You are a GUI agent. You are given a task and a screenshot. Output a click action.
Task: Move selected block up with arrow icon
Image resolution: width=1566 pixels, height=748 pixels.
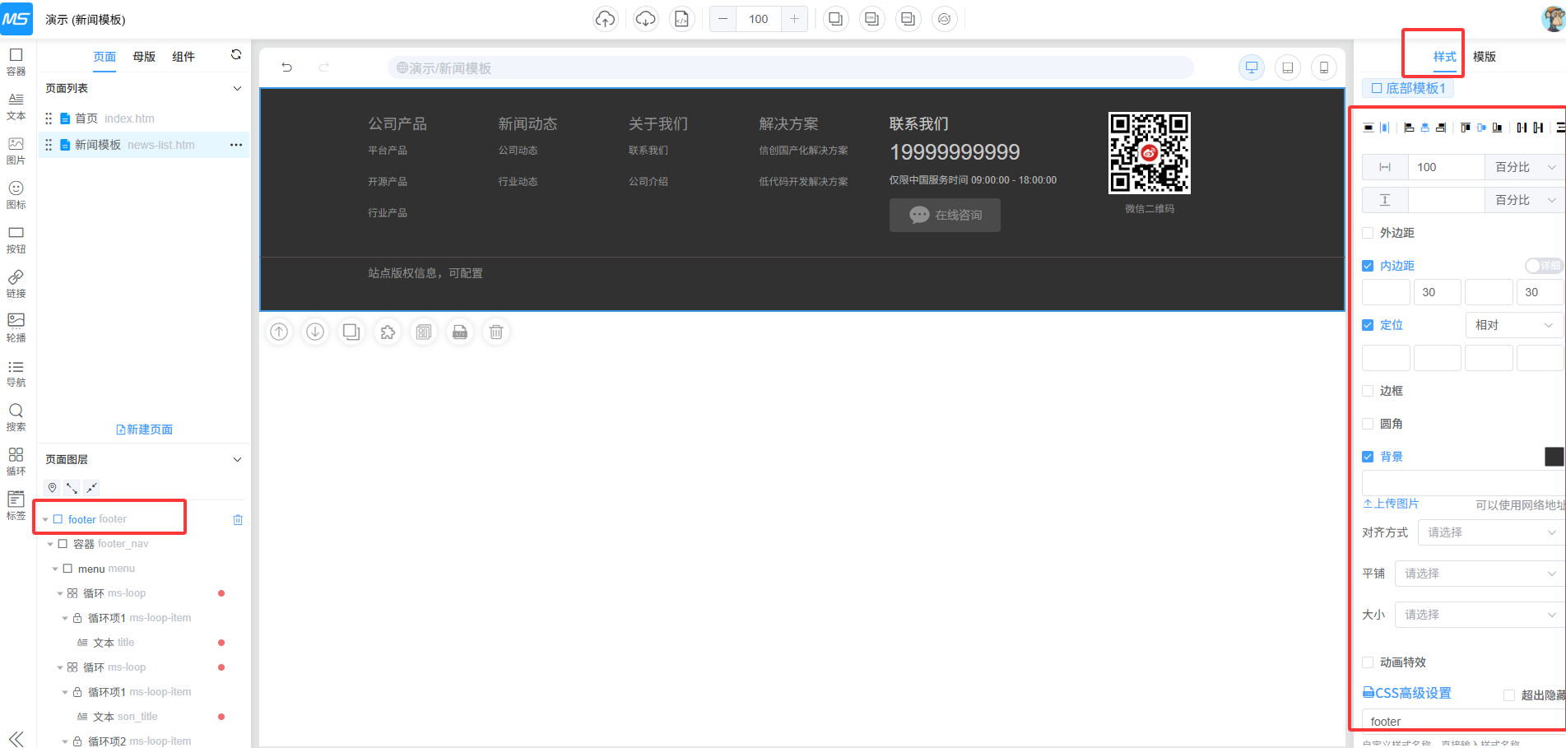pyautogui.click(x=280, y=332)
